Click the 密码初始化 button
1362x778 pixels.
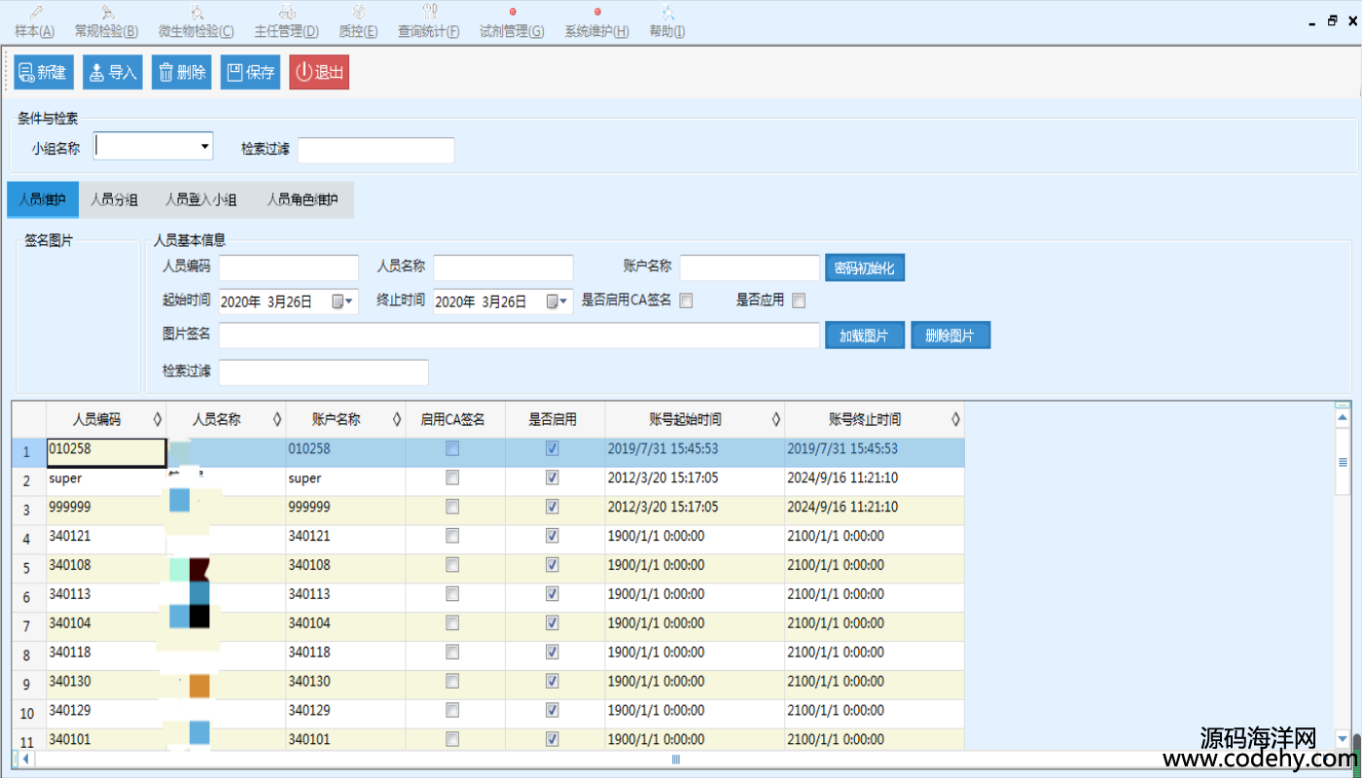tap(865, 267)
